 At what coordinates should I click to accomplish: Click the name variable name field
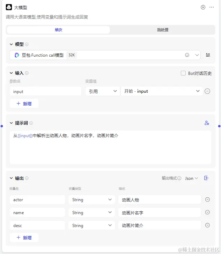[x=37, y=212]
